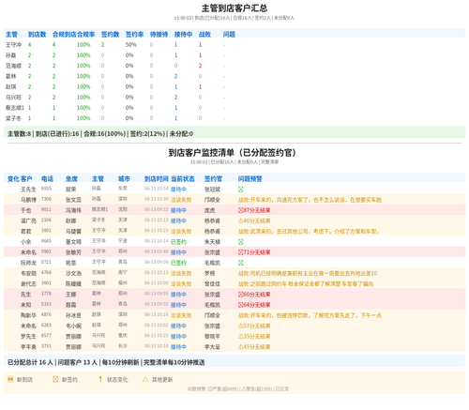Click the red severe icon beside 87分无结果
The height and width of the screenshot is (410, 469).
[241, 210]
